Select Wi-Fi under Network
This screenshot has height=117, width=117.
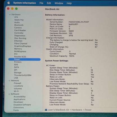point(16,91)
